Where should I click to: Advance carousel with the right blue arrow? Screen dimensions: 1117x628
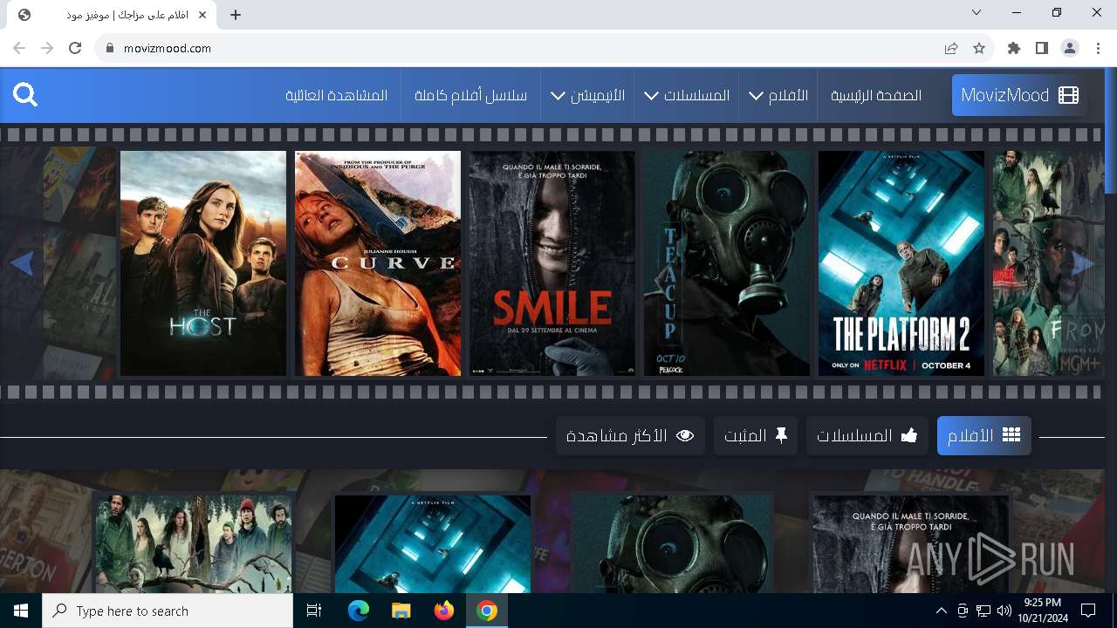1083,263
